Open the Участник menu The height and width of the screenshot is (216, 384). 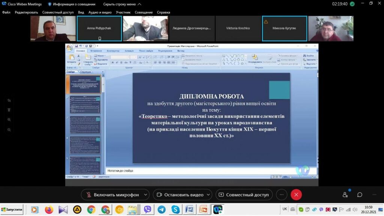pyautogui.click(x=123, y=12)
